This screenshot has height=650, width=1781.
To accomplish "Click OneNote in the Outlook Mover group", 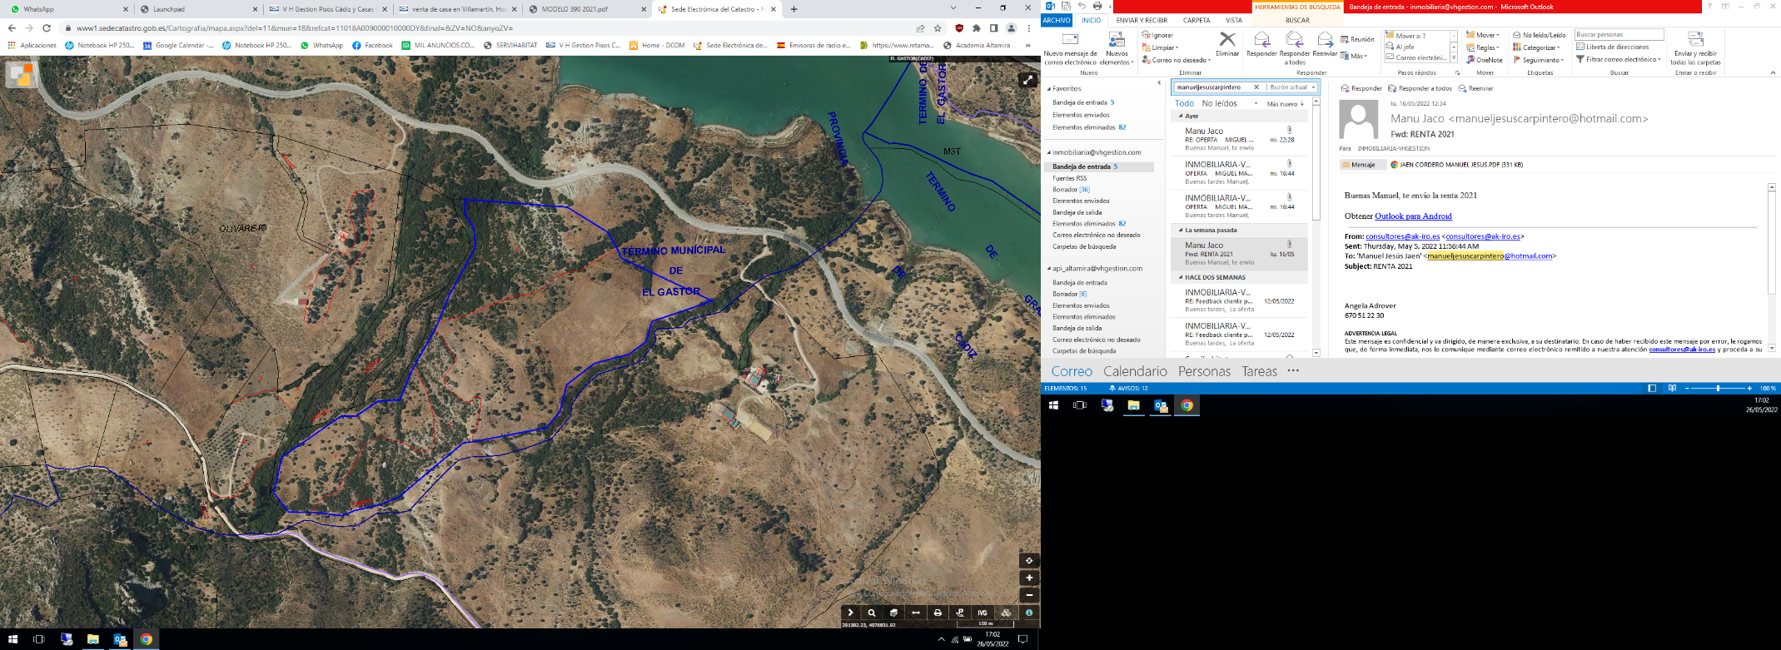I will [1484, 60].
